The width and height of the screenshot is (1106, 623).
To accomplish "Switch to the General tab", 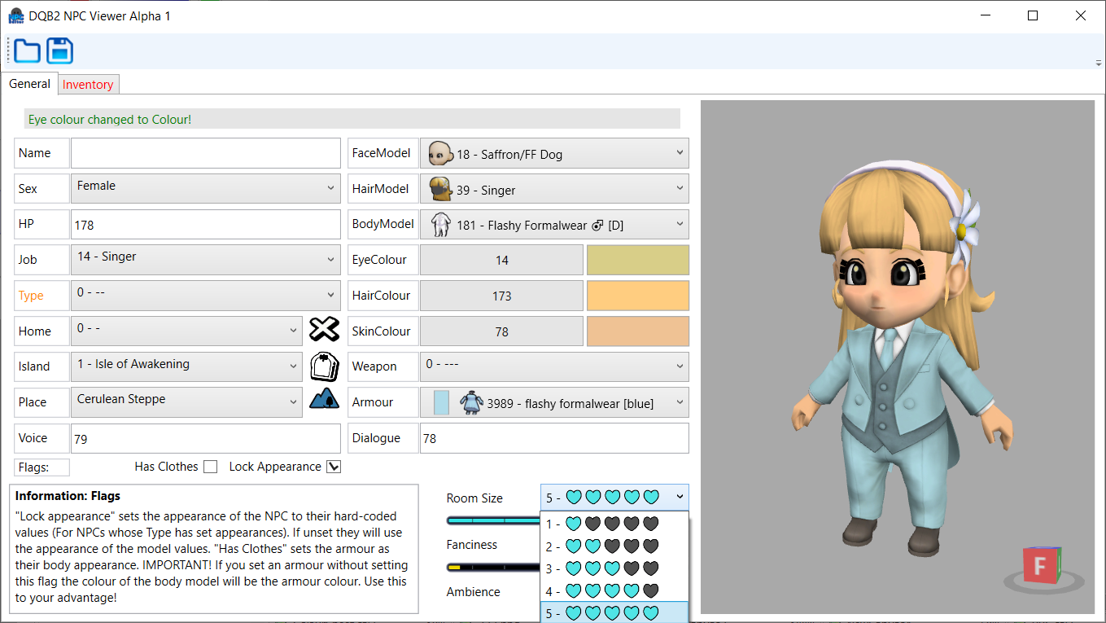I will (x=30, y=84).
